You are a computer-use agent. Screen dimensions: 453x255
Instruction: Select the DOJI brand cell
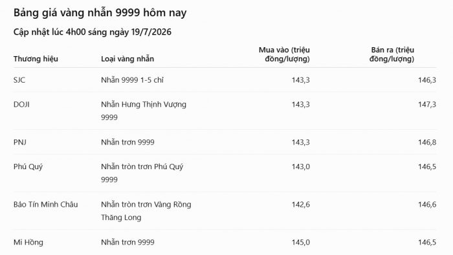pyautogui.click(x=21, y=105)
